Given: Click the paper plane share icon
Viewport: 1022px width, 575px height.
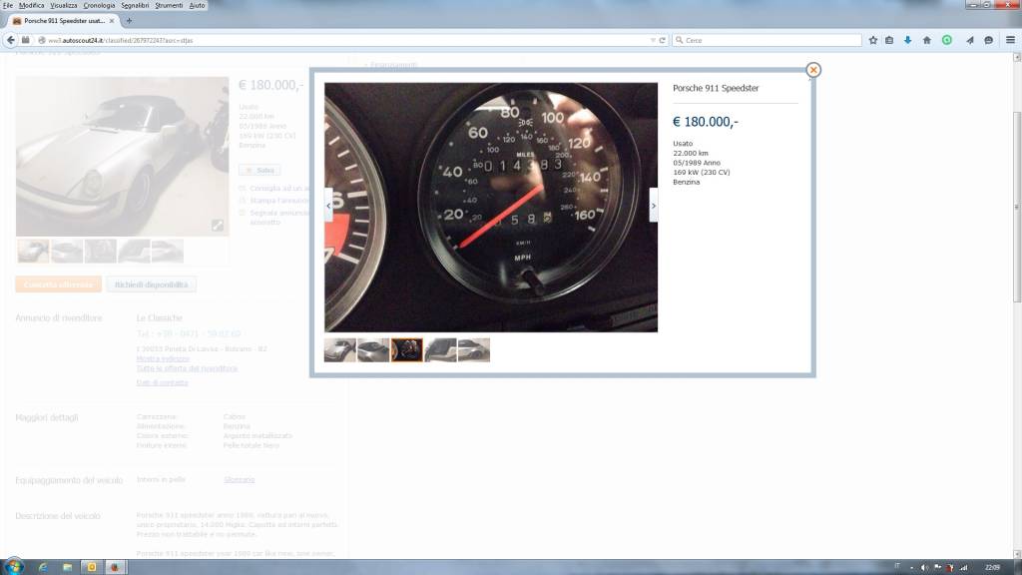Looking at the screenshot, I should coord(969,40).
